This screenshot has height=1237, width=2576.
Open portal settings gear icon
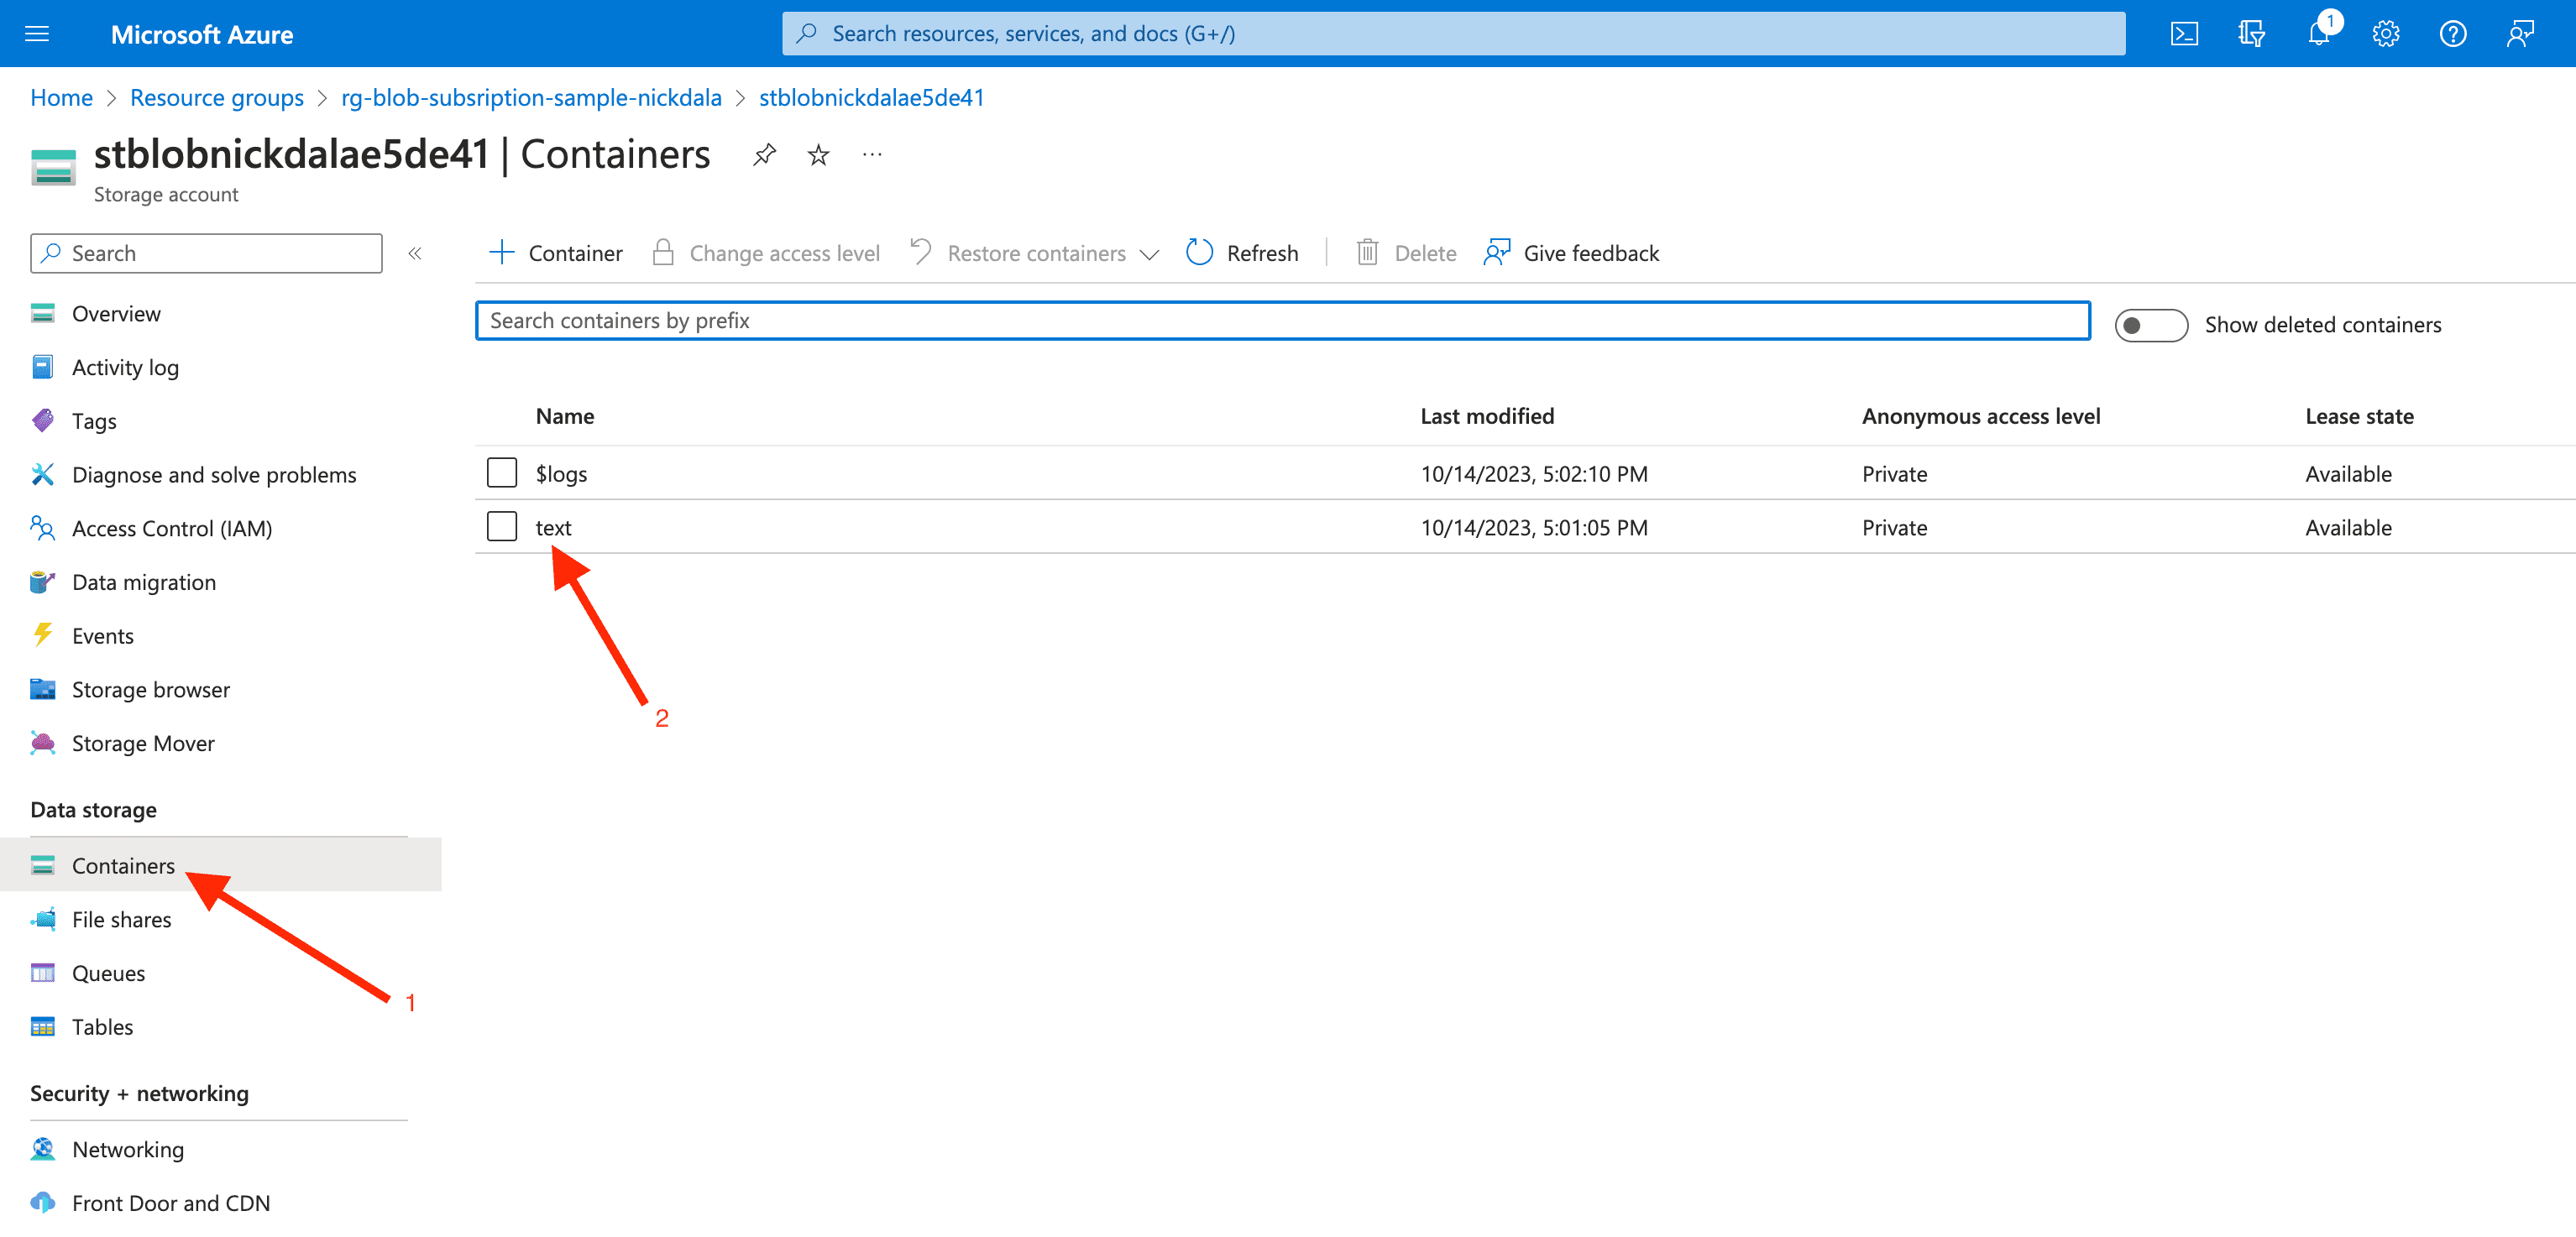(x=2385, y=34)
